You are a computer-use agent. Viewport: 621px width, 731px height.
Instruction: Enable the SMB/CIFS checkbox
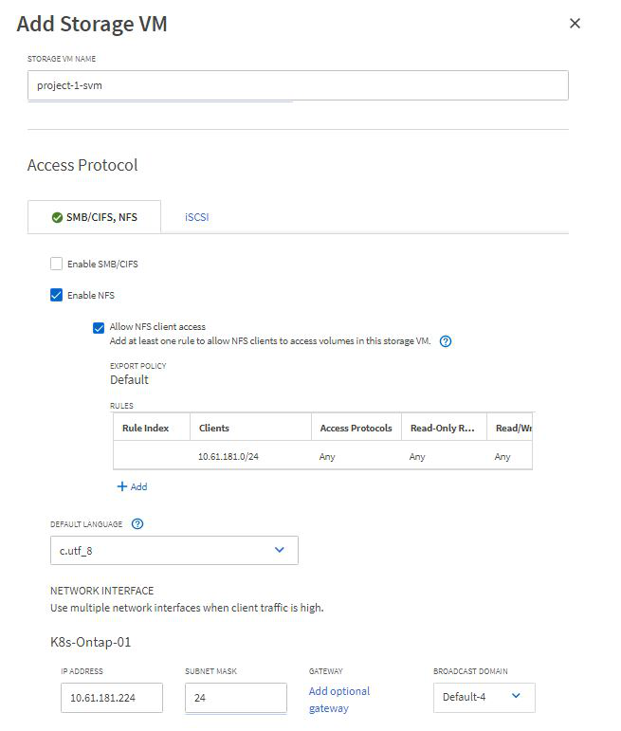click(x=57, y=264)
